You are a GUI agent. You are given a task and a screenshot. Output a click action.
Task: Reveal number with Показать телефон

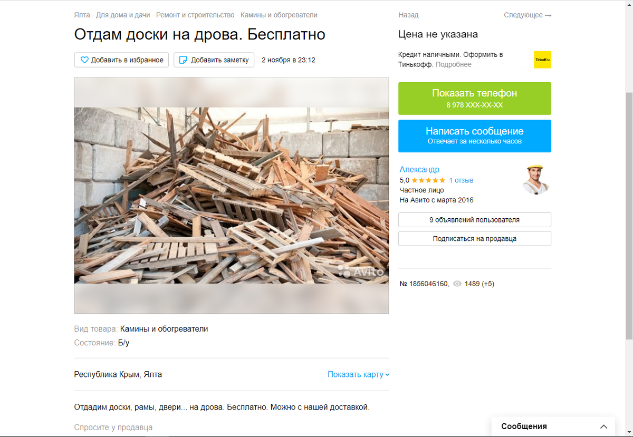(475, 99)
